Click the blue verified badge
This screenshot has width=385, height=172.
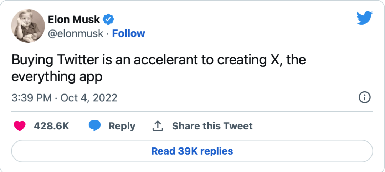pos(108,19)
